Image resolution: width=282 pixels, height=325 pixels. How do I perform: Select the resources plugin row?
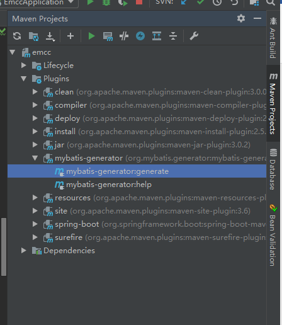[137, 198]
